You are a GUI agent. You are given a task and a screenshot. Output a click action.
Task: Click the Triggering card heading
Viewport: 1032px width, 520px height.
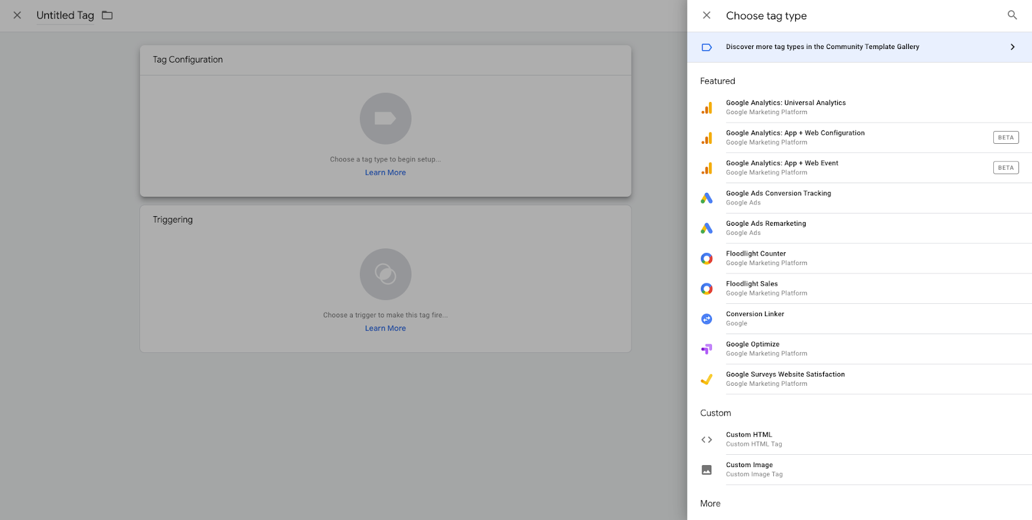pyautogui.click(x=173, y=220)
